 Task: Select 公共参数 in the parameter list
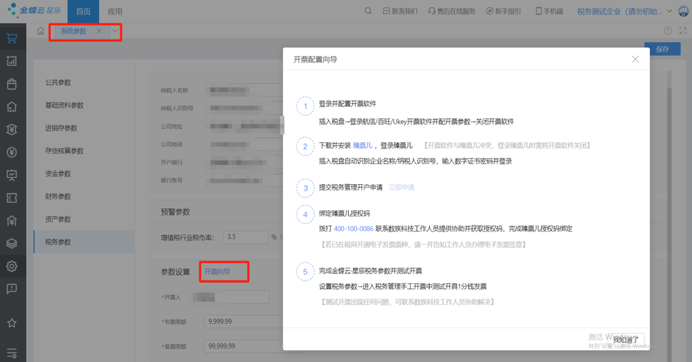(x=85, y=82)
